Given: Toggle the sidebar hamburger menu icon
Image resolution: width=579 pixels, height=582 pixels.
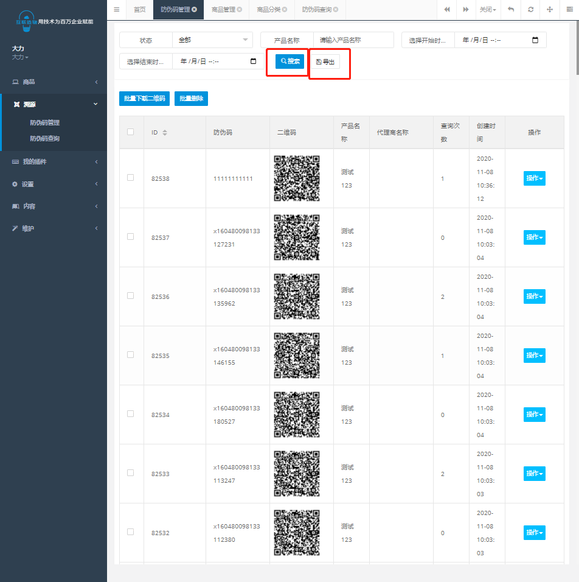Looking at the screenshot, I should (x=116, y=10).
